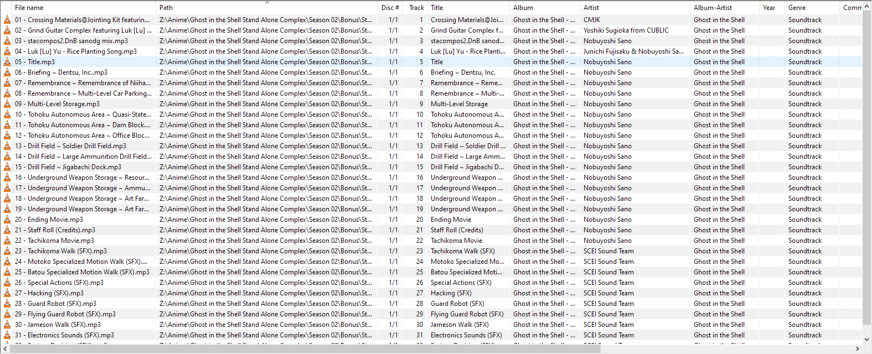This screenshot has height=354, width=872.
Task: Click the VLC icon for 01 - Crossing Materials
Action: point(7,19)
